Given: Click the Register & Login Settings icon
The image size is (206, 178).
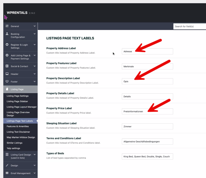Looking at the screenshot, I should 7,44.
